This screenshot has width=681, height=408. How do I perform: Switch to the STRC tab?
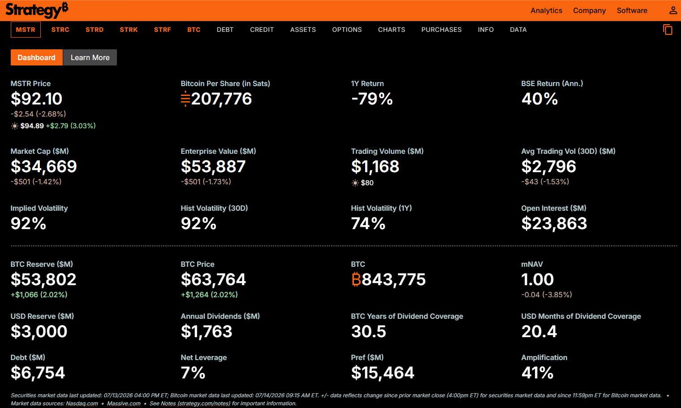[60, 30]
